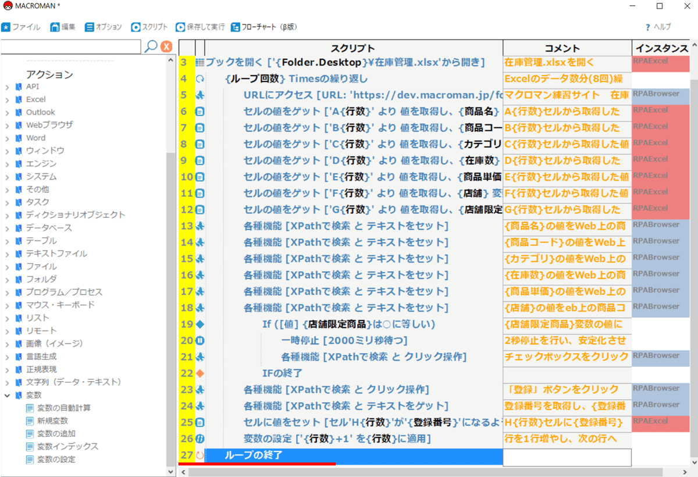Screen dimensions: 698x477
Task: Select 一時停止 [2000ミリ秒待つ] row
Action: pyautogui.click(x=354, y=340)
